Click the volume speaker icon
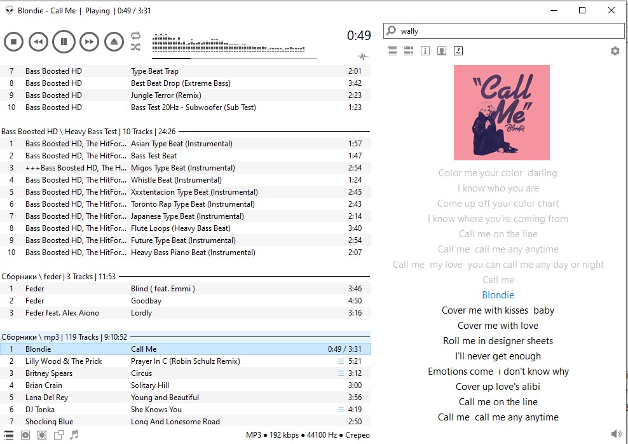Viewport: 628px width, 444px height. pos(616,434)
